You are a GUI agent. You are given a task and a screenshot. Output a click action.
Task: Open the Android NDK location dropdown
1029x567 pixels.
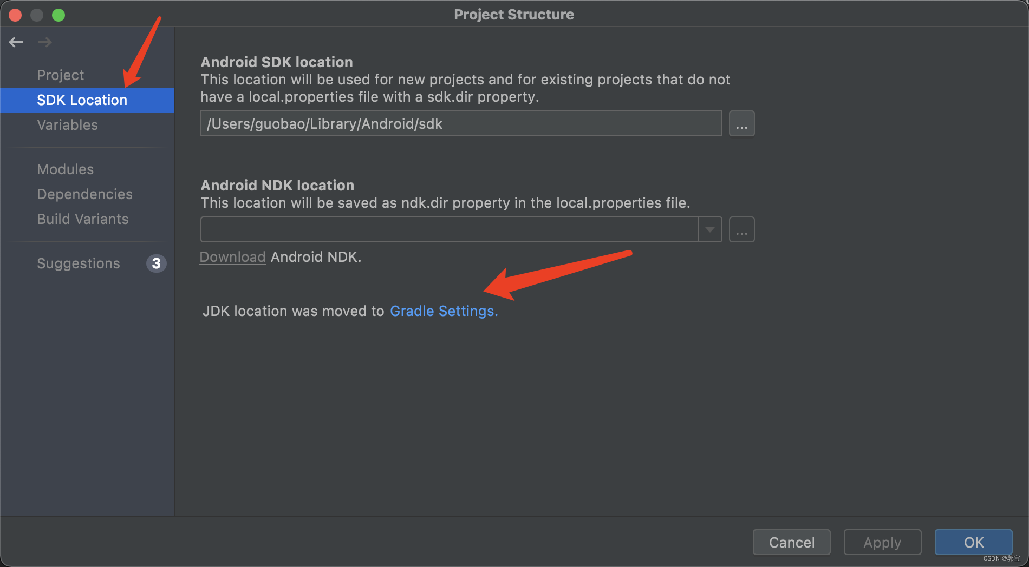(709, 229)
